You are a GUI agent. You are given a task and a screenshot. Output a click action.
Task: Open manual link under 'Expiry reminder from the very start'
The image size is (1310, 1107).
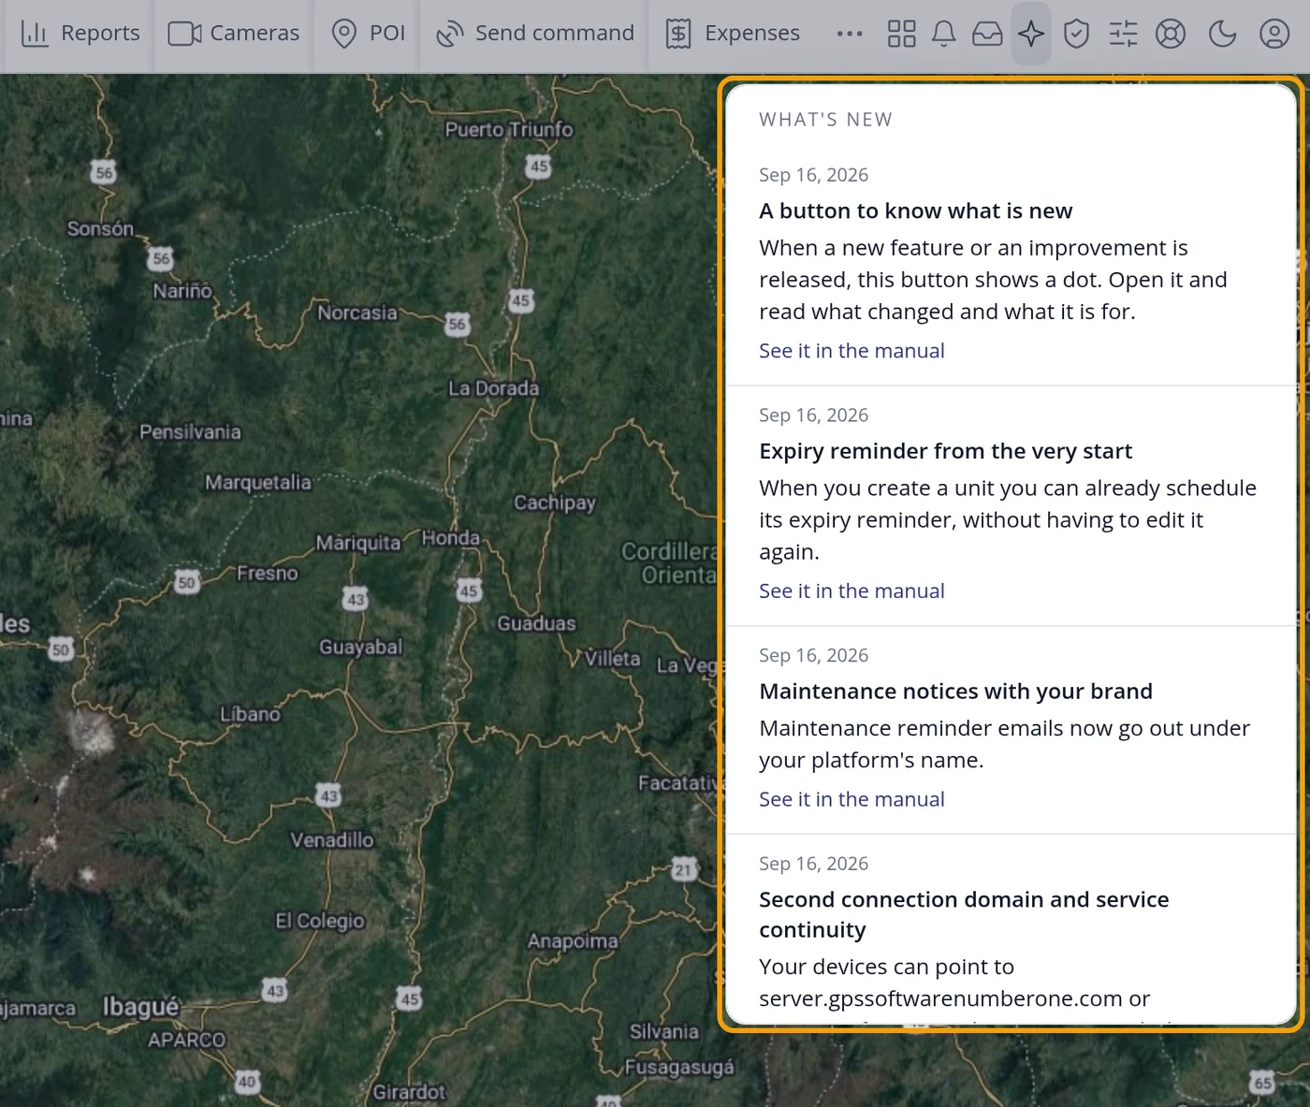click(x=851, y=591)
